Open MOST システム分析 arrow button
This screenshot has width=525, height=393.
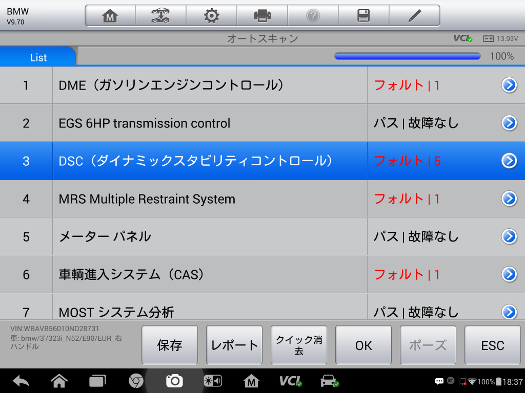pyautogui.click(x=509, y=312)
